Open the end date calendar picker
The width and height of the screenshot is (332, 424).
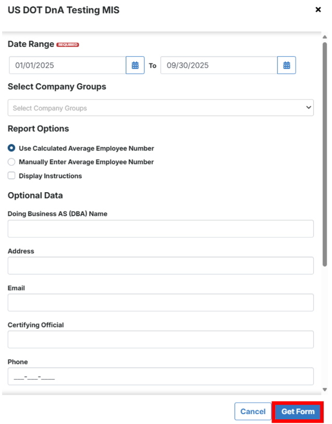point(287,65)
